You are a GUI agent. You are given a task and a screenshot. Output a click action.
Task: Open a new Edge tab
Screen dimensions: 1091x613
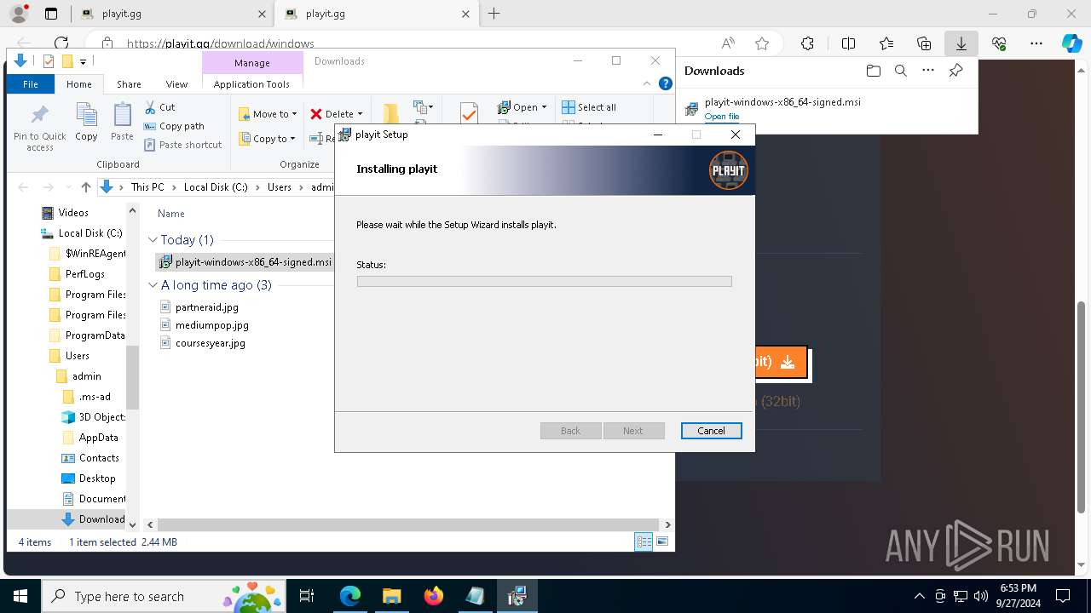point(494,14)
